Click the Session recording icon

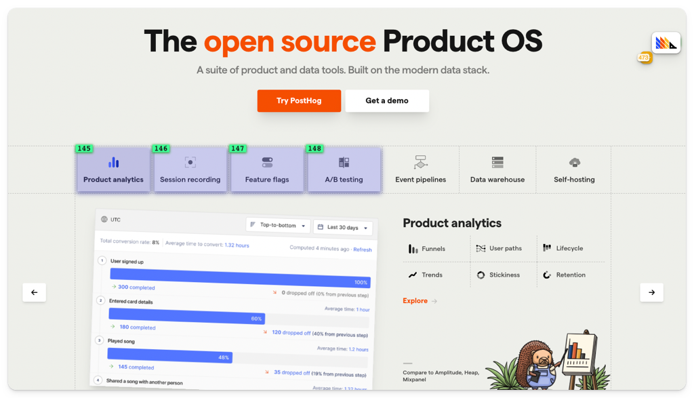[x=190, y=163]
